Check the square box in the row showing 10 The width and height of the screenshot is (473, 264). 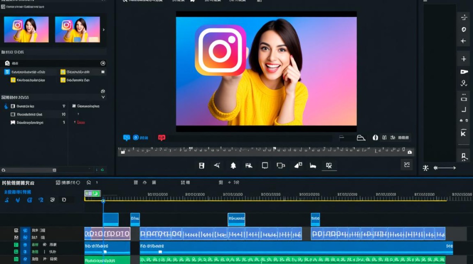pyautogui.click(x=13, y=114)
